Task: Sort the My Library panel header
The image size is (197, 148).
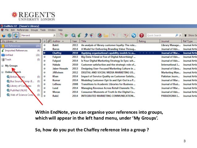Action: [x=20, y=41]
